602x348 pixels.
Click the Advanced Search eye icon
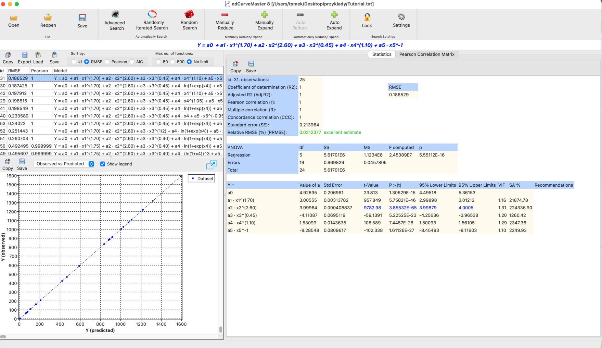115,15
